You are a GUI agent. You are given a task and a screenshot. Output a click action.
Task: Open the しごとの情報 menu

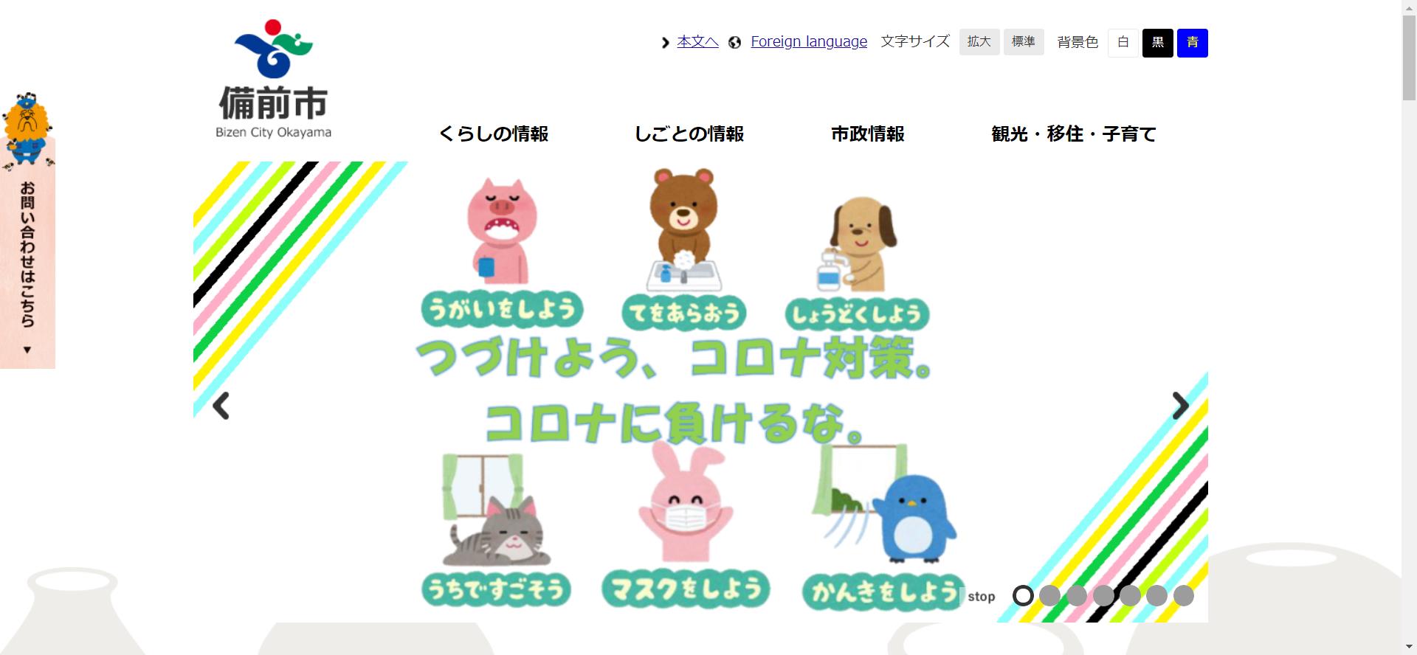coord(689,134)
